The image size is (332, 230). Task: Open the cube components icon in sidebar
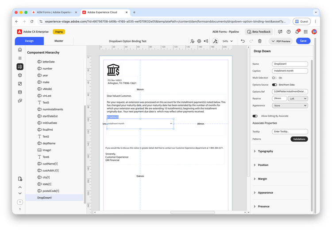point(20,75)
